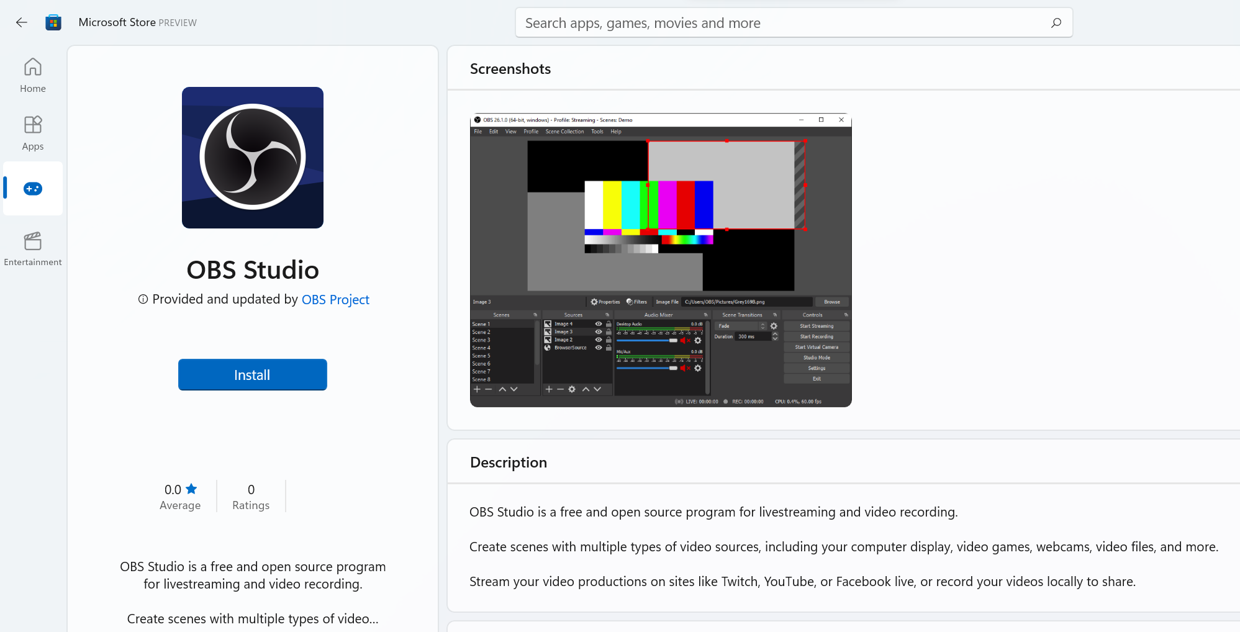The height and width of the screenshot is (632, 1240).
Task: Open the Apps section in the sidebar
Action: (32, 131)
